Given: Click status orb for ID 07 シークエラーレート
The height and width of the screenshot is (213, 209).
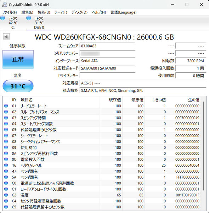Looking at the screenshot, I should pos(6,136).
